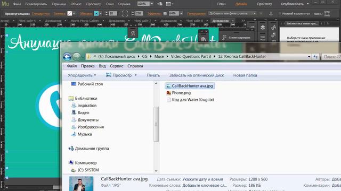Click the Phone.png file icon

tap(168, 93)
